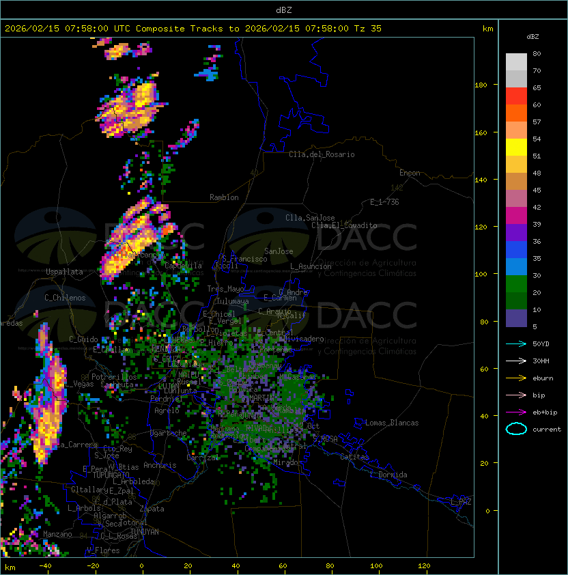568x575 pixels.
Task: Click the pink bip arrow in legend
Action: coord(516,395)
